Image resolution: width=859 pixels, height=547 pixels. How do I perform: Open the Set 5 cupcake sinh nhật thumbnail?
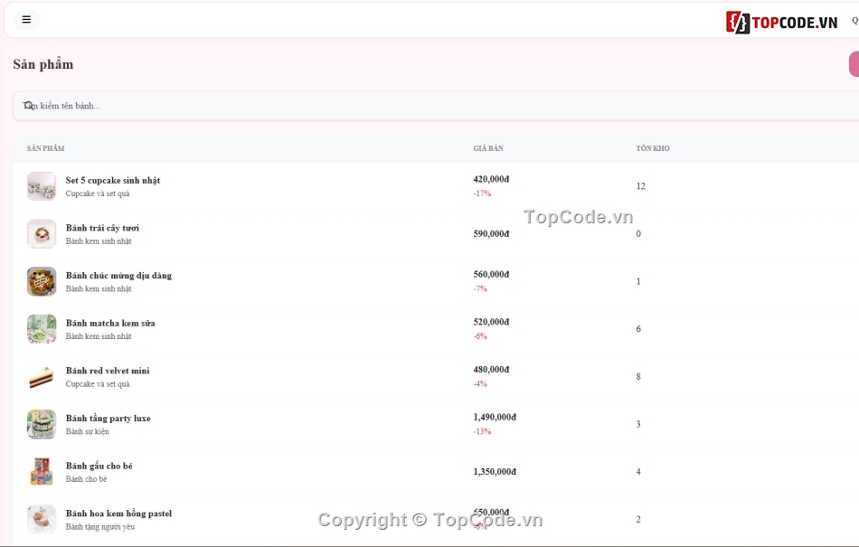[x=42, y=186]
